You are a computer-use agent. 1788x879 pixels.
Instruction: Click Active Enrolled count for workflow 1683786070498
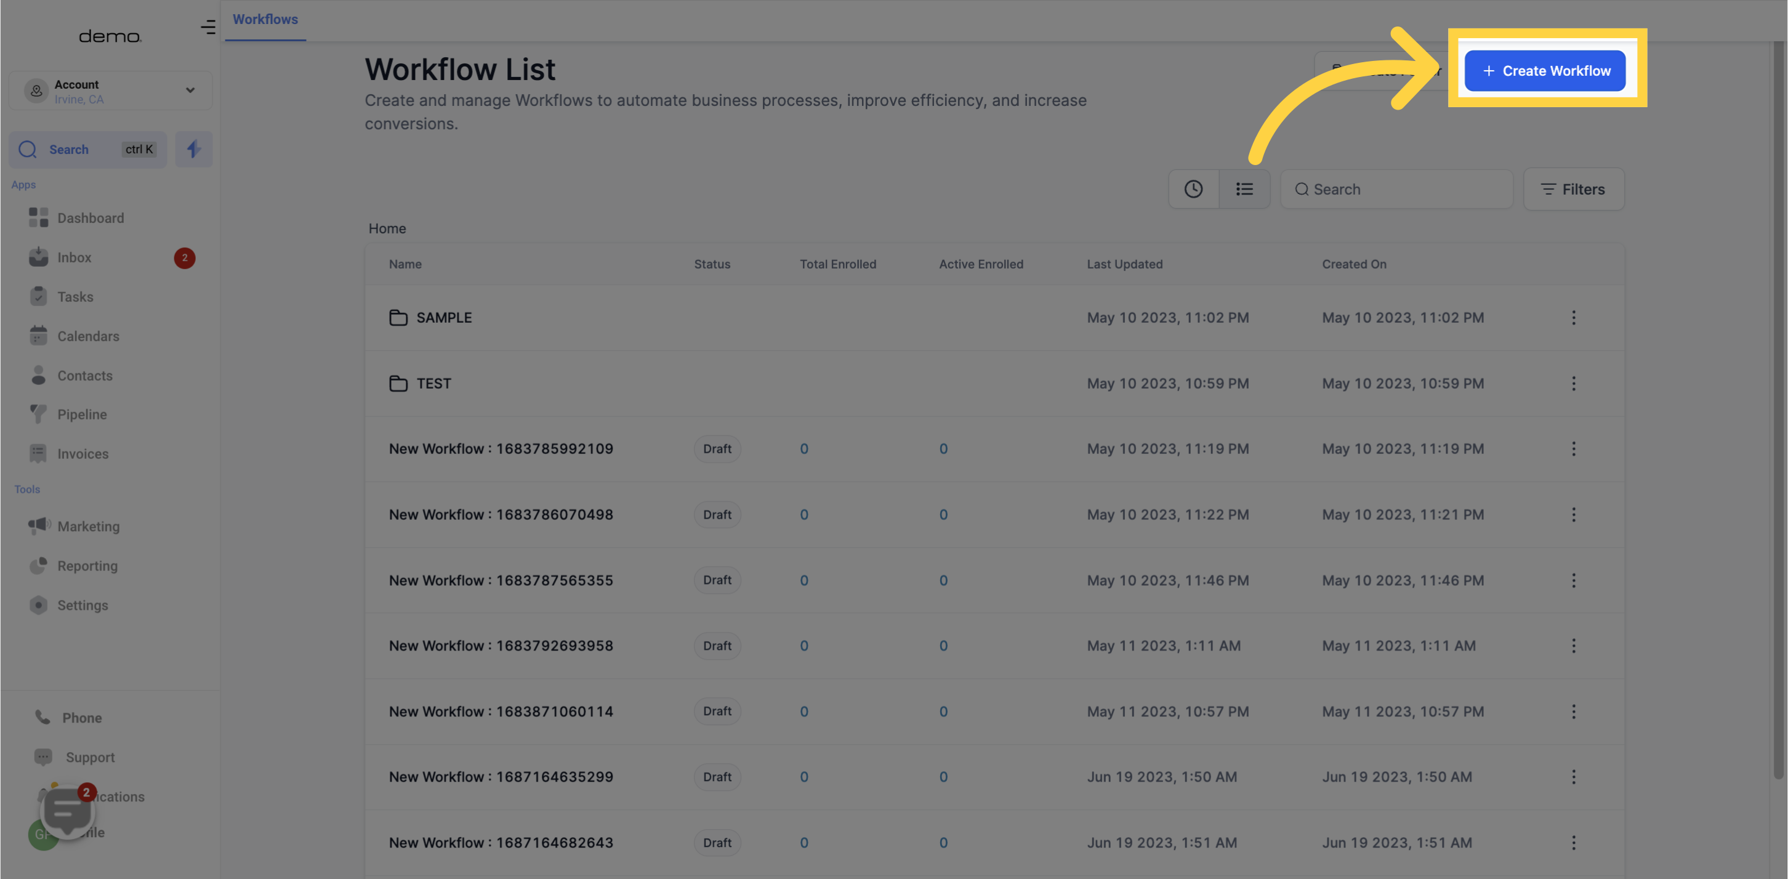[x=943, y=514]
